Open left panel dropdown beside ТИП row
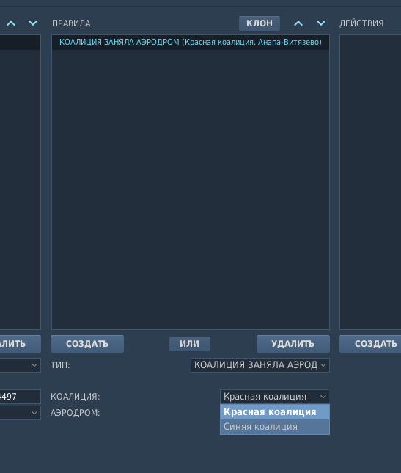This screenshot has width=401, height=473. (21, 365)
